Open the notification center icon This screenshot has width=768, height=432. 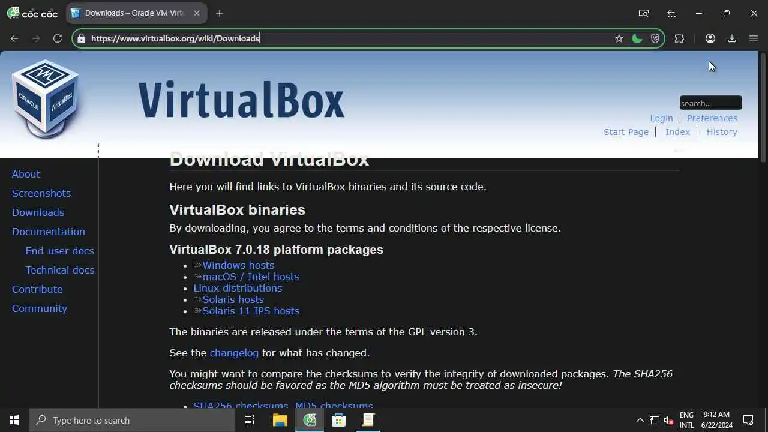point(748,420)
